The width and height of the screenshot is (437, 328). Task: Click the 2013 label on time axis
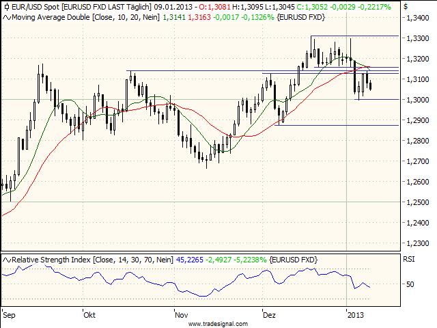pos(355,316)
